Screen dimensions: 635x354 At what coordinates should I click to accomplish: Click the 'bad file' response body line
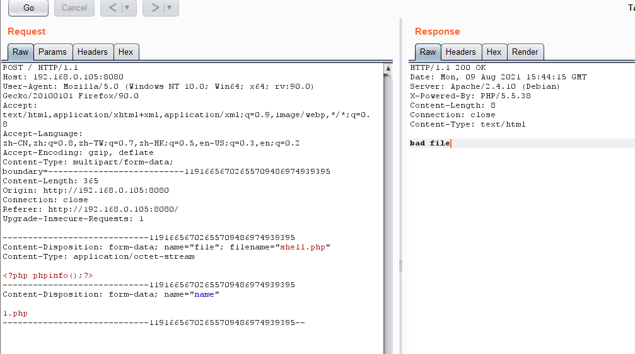430,144
